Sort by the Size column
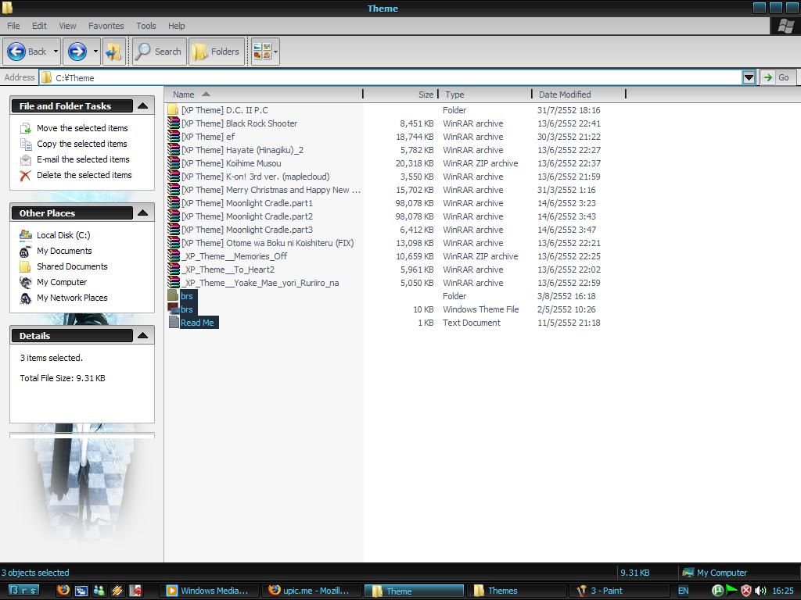801x600 pixels. point(400,95)
